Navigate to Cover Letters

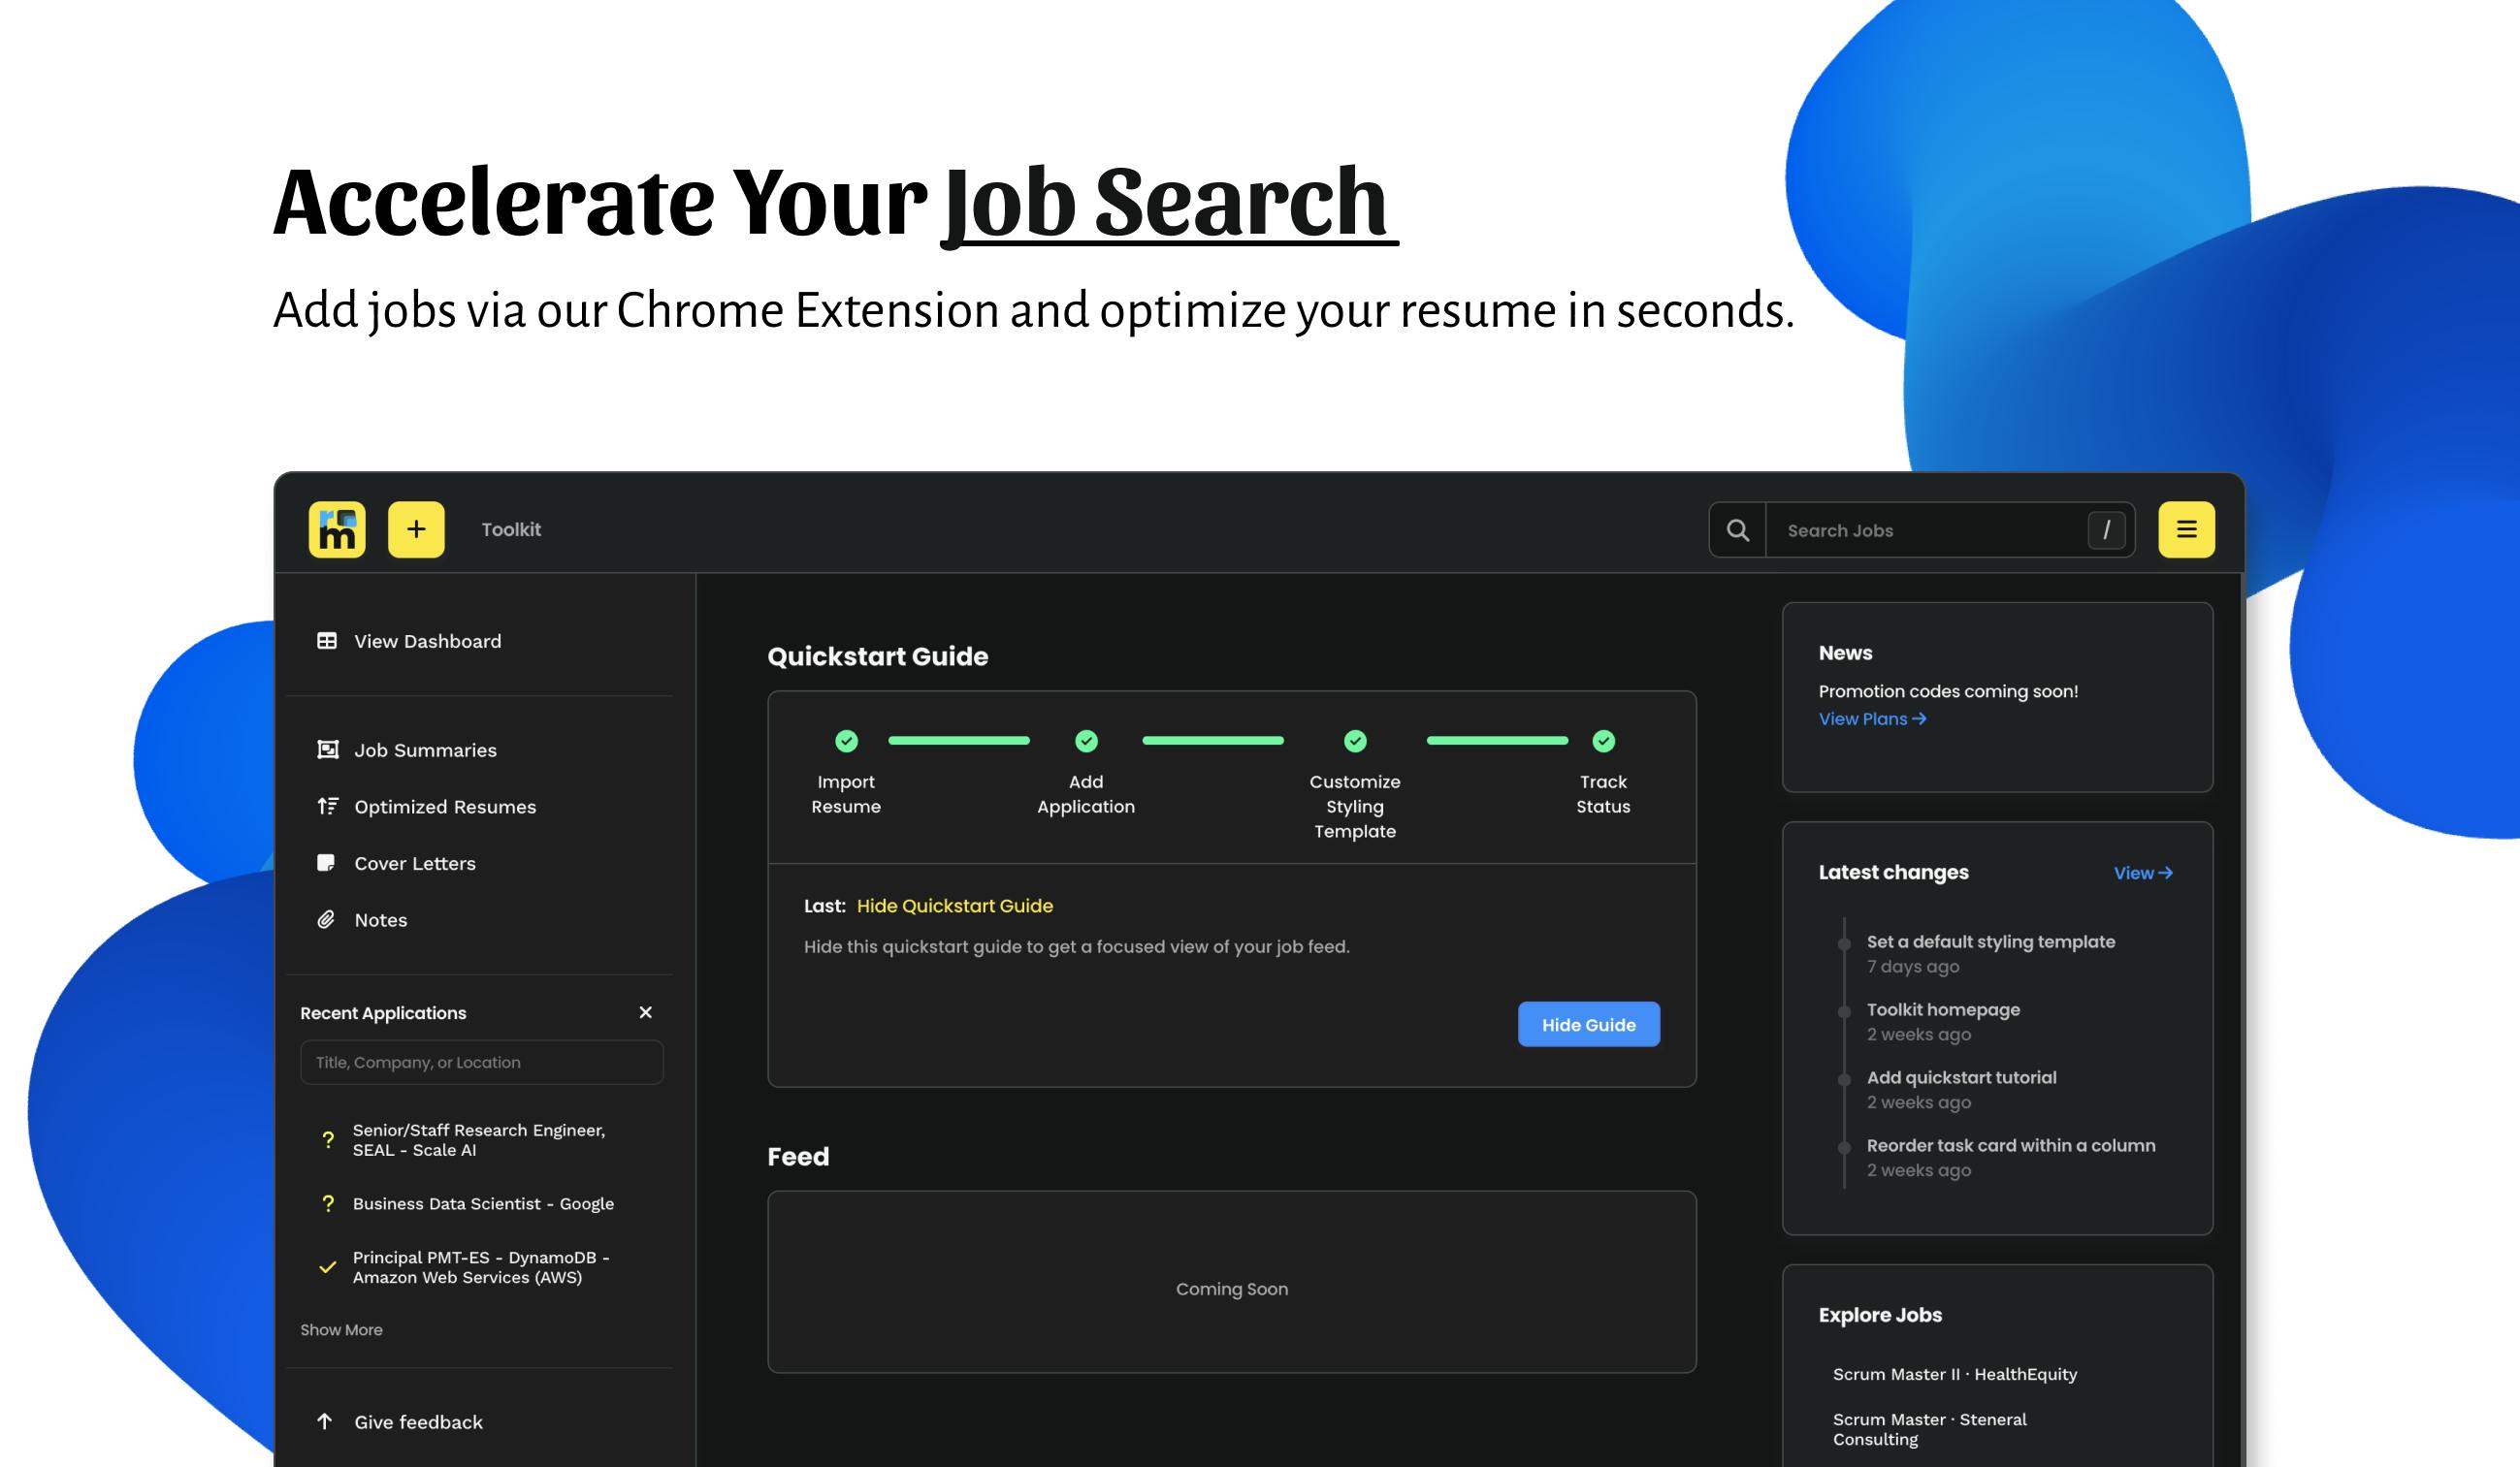[415, 863]
